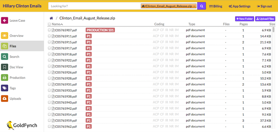The width and height of the screenshot is (278, 132).
Task: Check the box for C05765917.pdf
Action: (x=49, y=48)
